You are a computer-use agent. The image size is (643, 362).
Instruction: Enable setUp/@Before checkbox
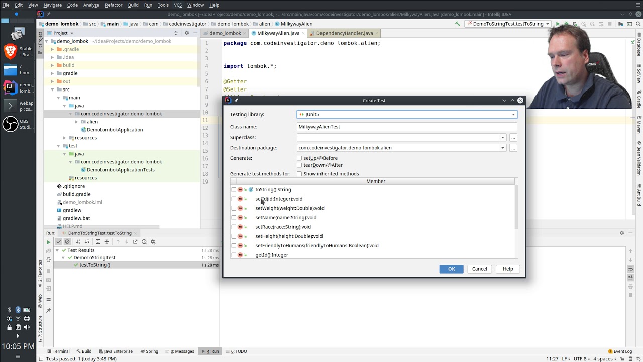pyautogui.click(x=299, y=158)
